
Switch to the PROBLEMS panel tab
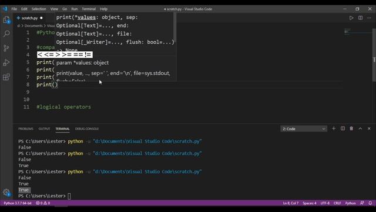(26, 129)
